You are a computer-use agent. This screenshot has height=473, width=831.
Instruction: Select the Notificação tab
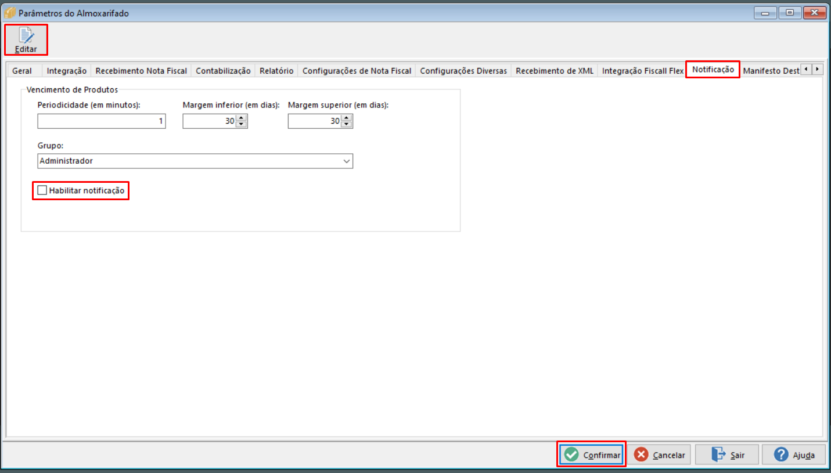713,70
